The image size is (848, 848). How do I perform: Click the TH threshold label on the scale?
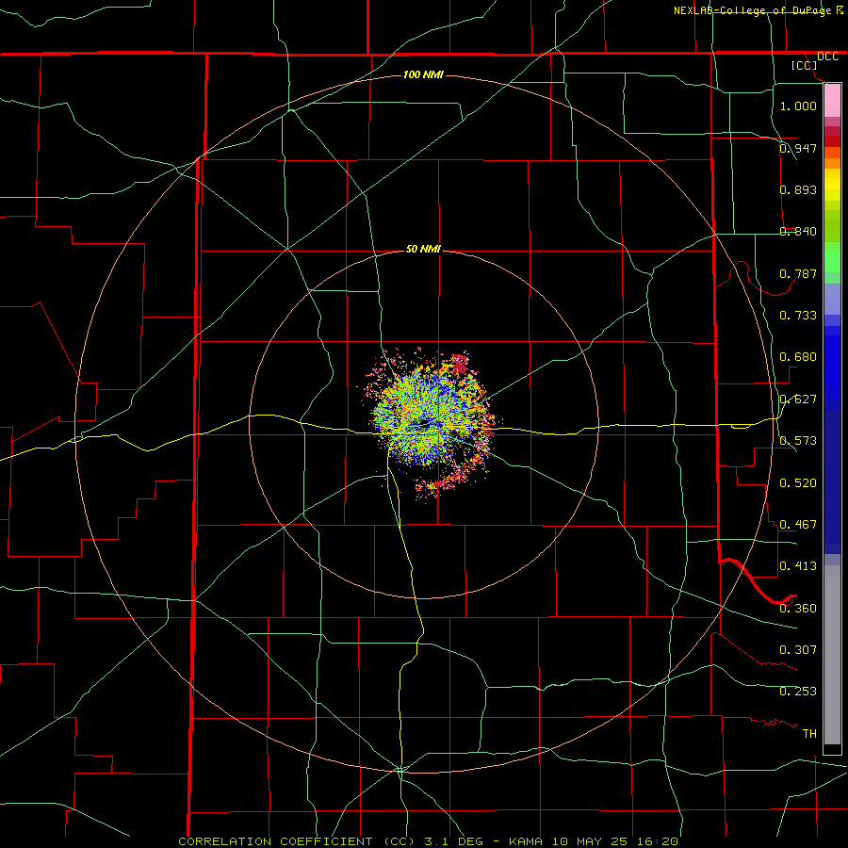coord(809,733)
